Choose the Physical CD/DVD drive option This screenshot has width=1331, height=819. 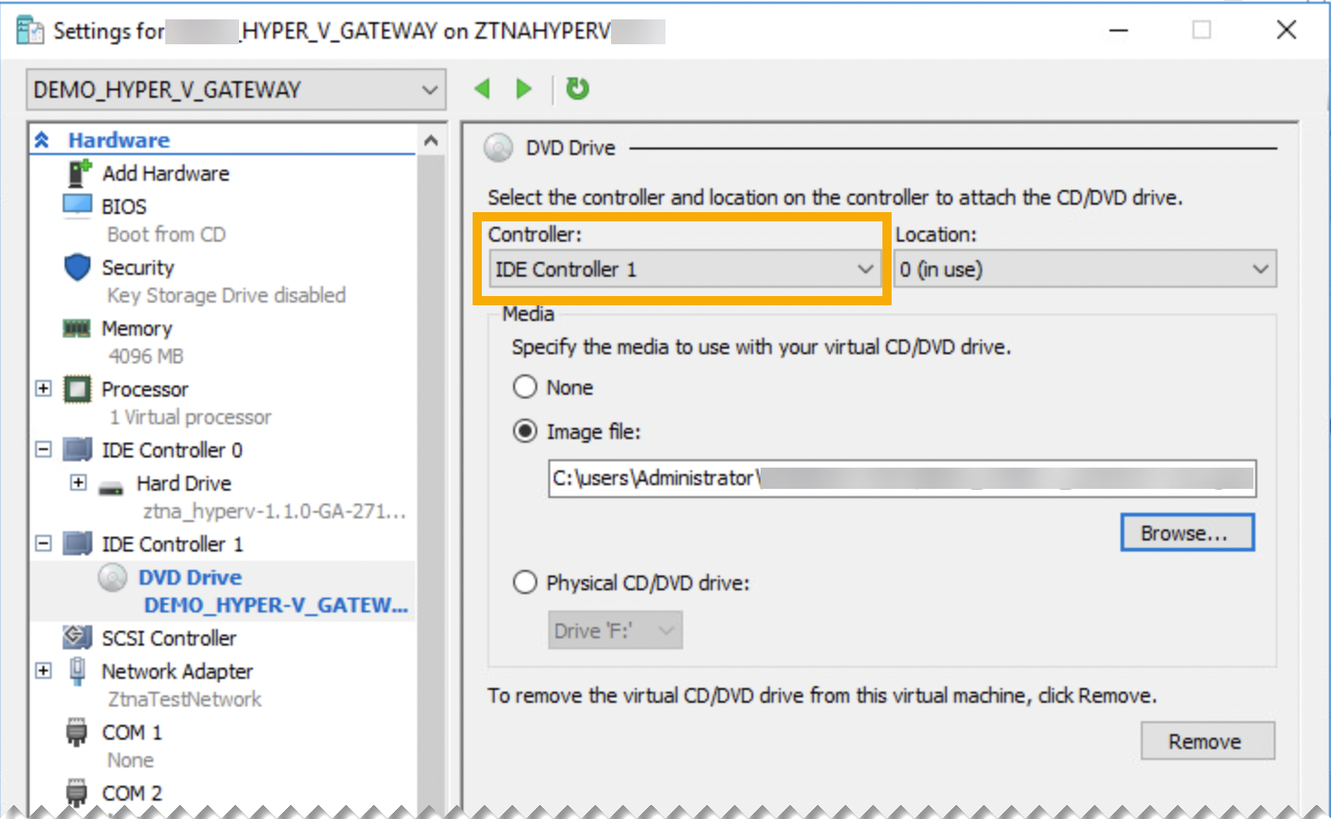[525, 582]
